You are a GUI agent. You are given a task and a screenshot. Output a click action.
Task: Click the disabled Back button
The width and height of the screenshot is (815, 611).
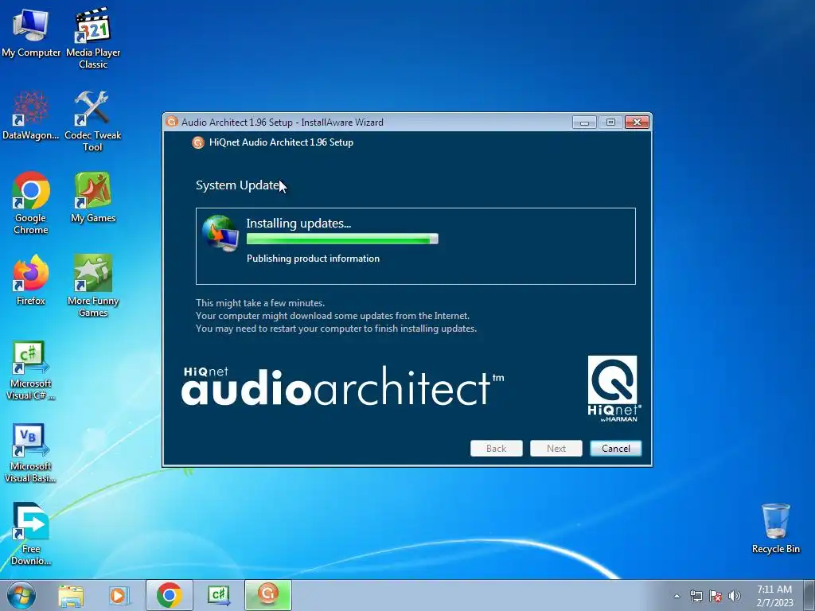click(x=497, y=449)
